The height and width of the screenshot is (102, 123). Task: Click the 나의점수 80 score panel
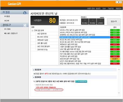tap(45, 21)
